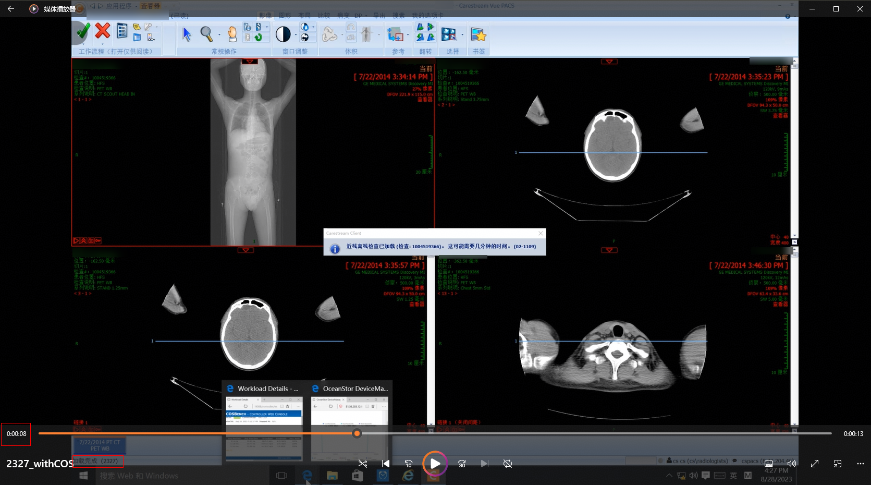Open the volume tool dropdown arrow
This screenshot has width=871, height=485.
coord(342,35)
